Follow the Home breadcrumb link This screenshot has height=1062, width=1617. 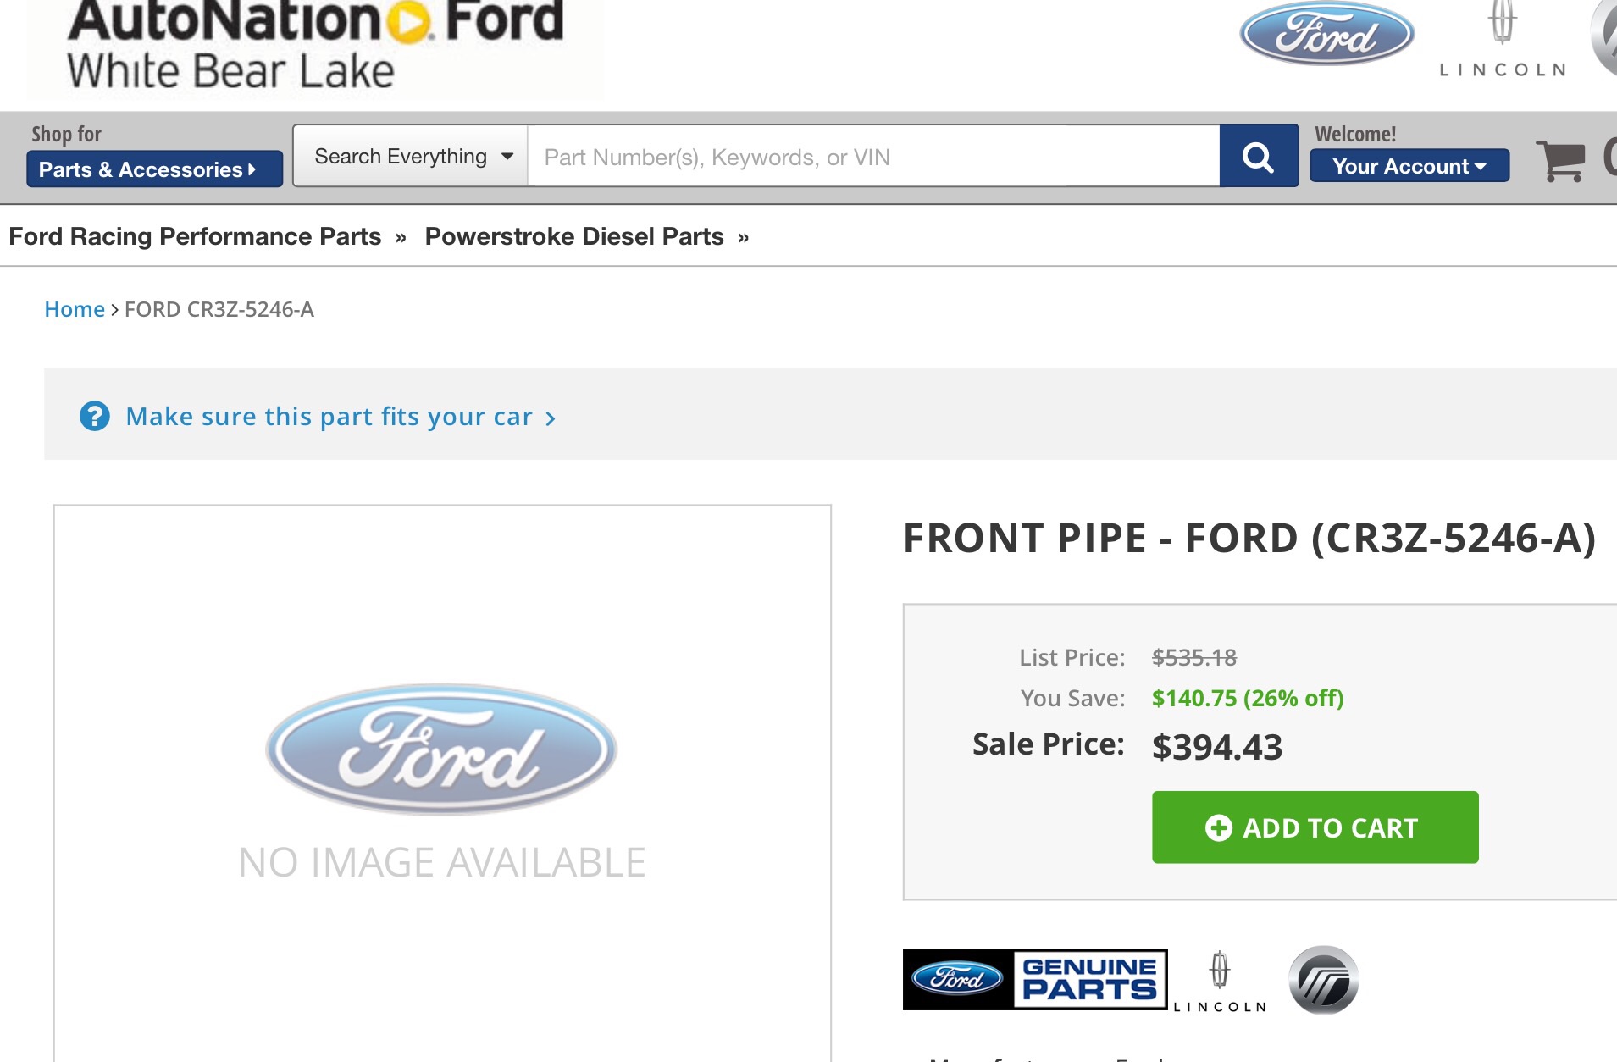pyautogui.click(x=75, y=309)
